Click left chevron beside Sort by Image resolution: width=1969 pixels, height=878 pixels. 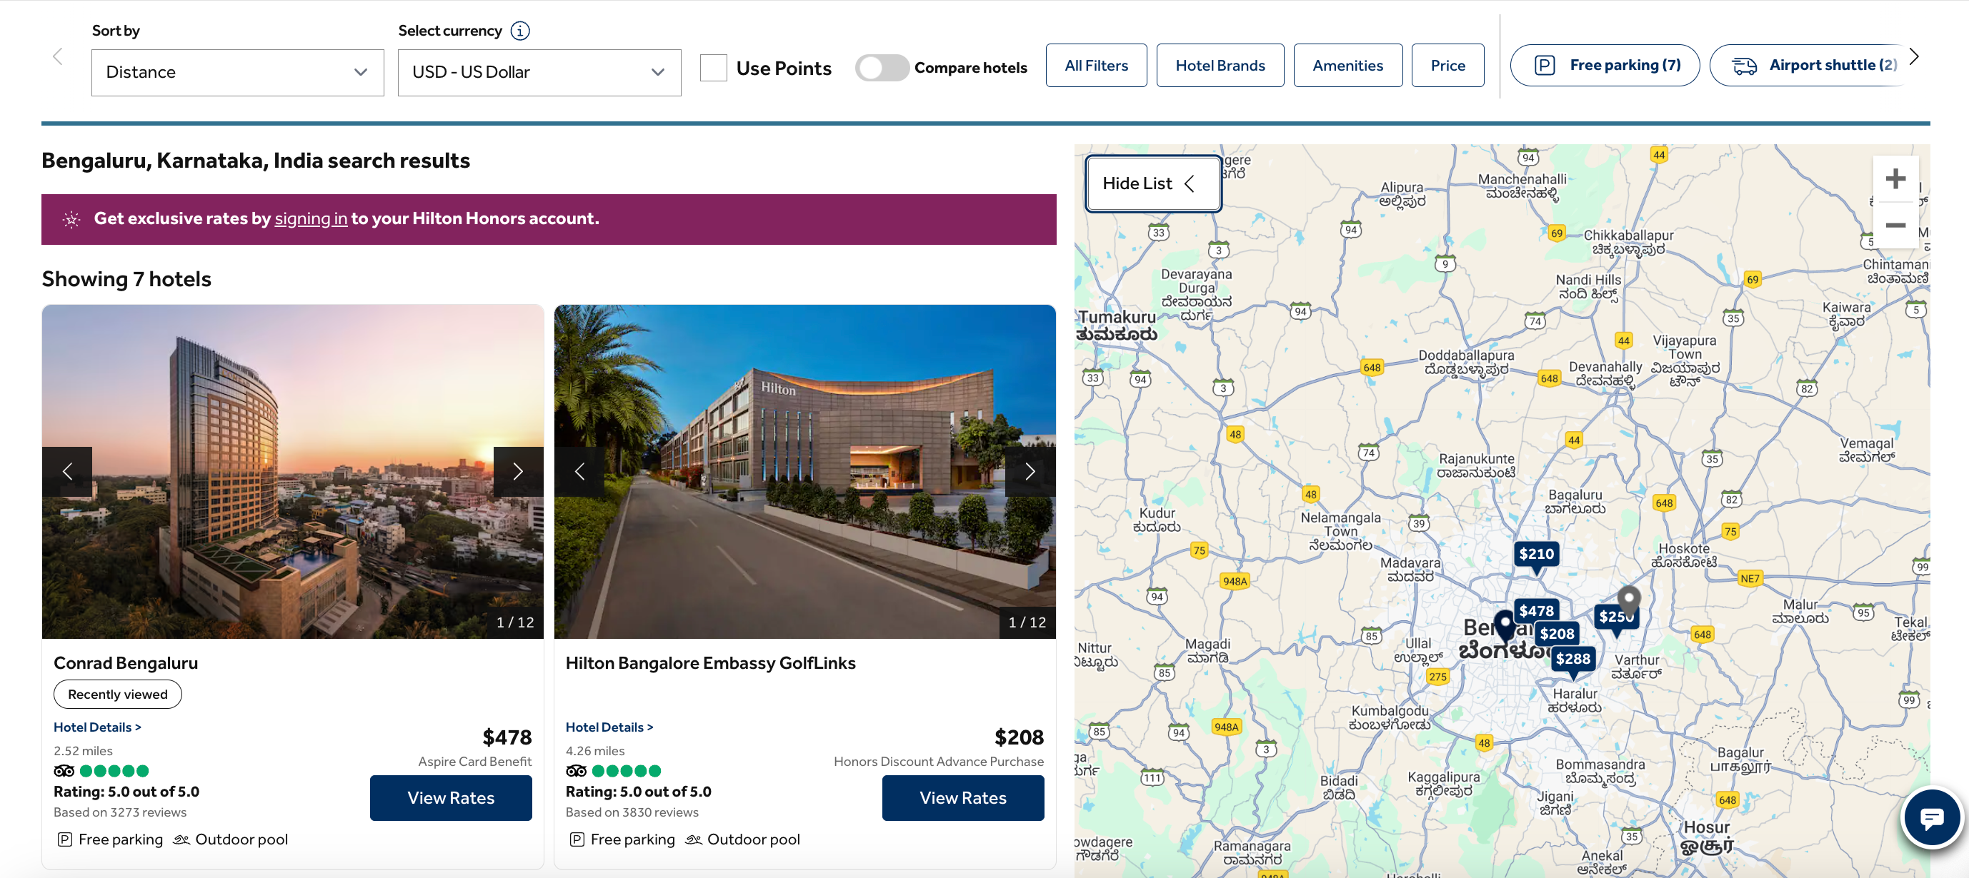pos(57,56)
